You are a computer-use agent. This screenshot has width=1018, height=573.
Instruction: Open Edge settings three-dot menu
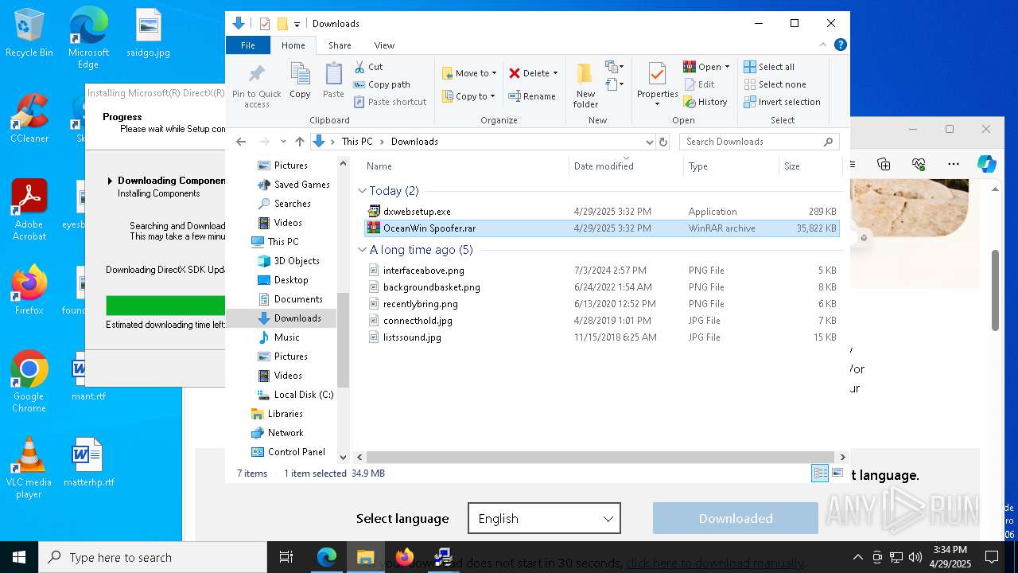[x=953, y=164]
